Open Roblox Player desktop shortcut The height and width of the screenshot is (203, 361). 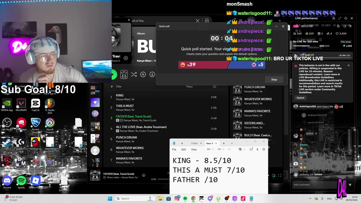pos(36,182)
